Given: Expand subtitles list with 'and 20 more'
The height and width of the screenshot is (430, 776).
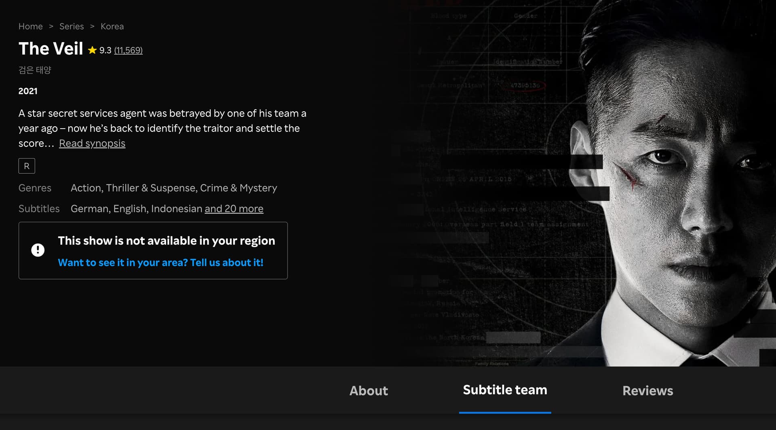Looking at the screenshot, I should [234, 208].
